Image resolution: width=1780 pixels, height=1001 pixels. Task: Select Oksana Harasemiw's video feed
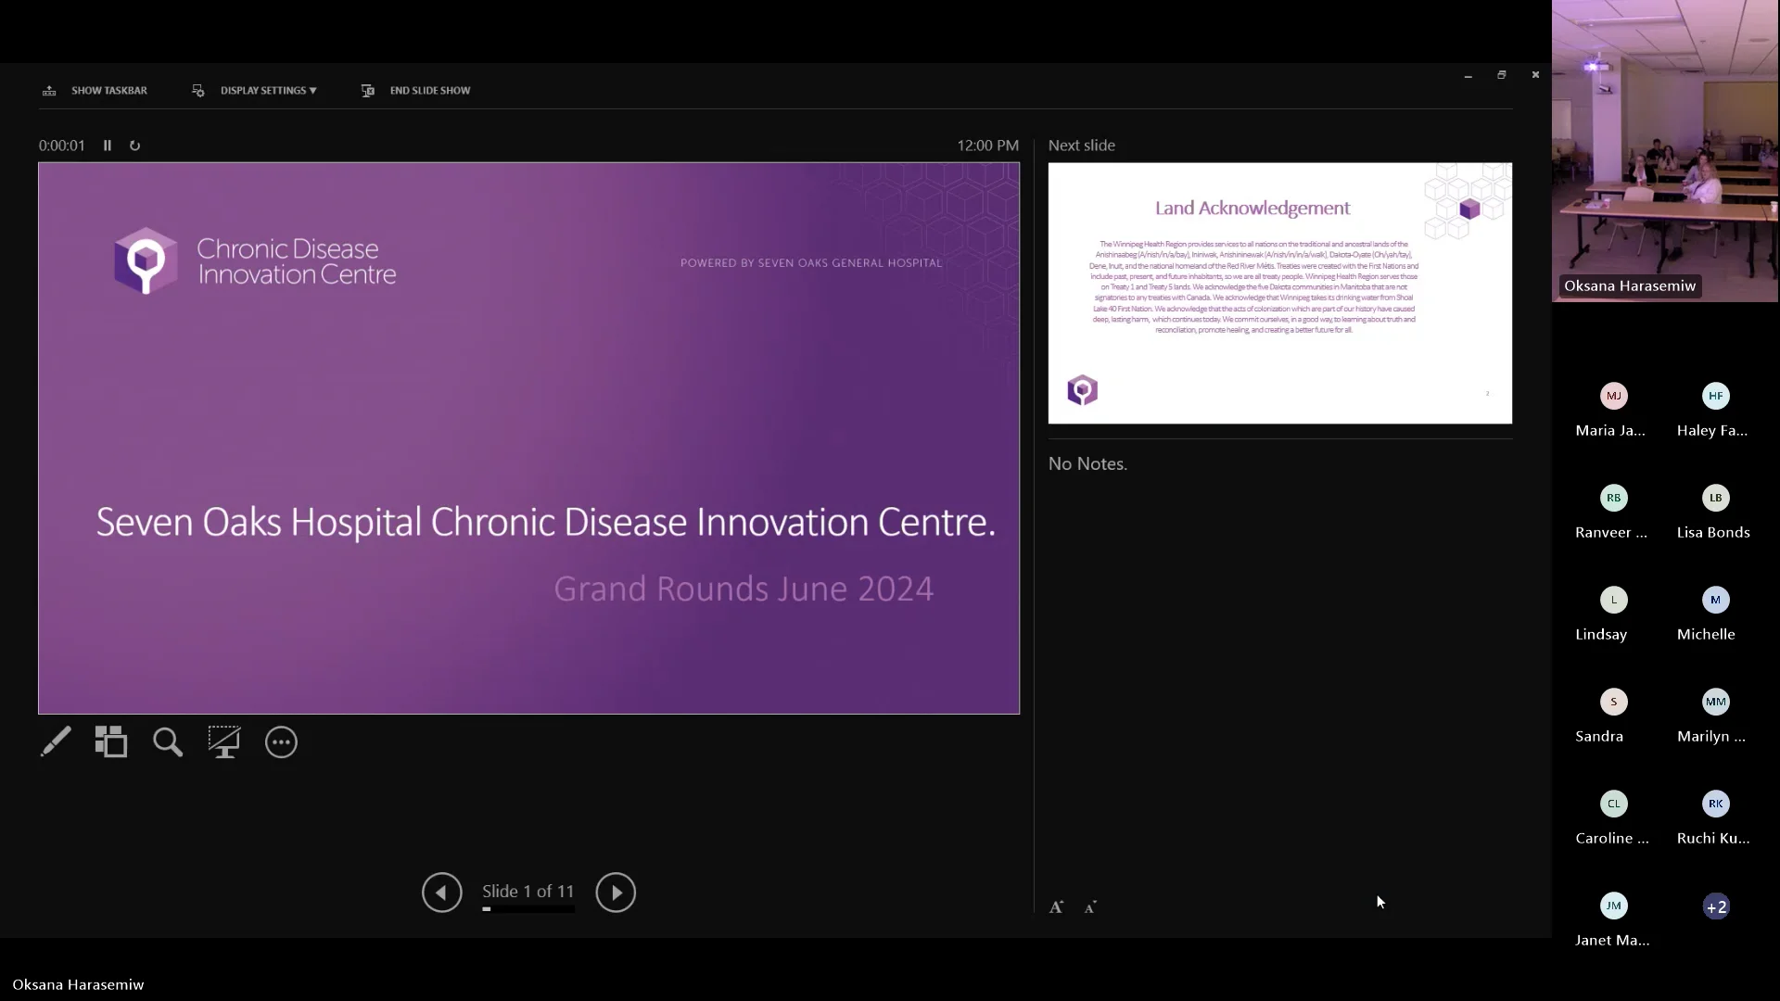1664,148
